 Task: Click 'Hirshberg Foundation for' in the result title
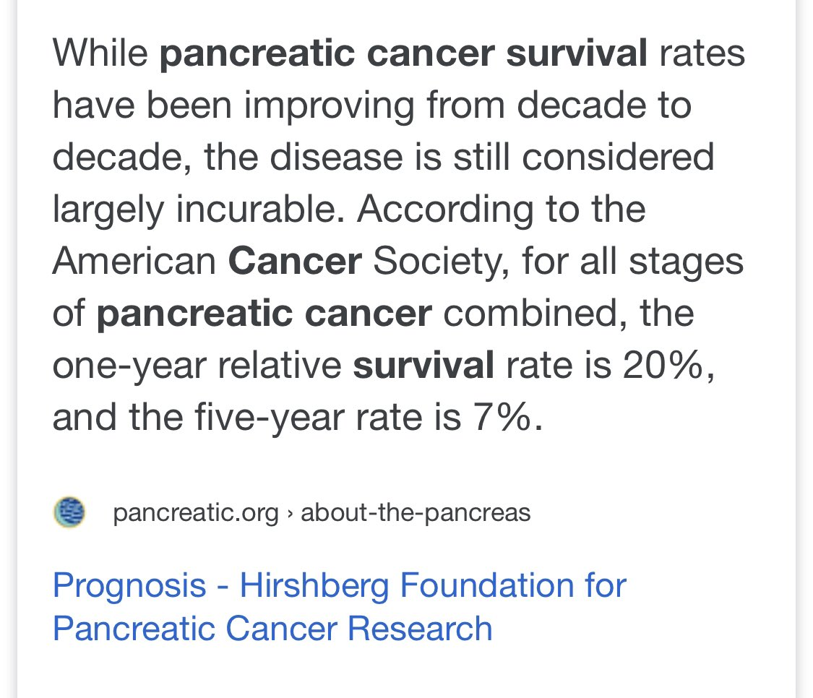(x=433, y=585)
